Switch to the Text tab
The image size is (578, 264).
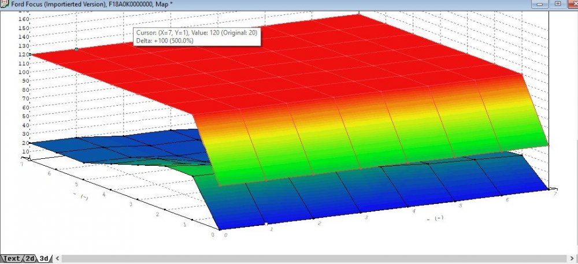pyautogui.click(x=11, y=258)
